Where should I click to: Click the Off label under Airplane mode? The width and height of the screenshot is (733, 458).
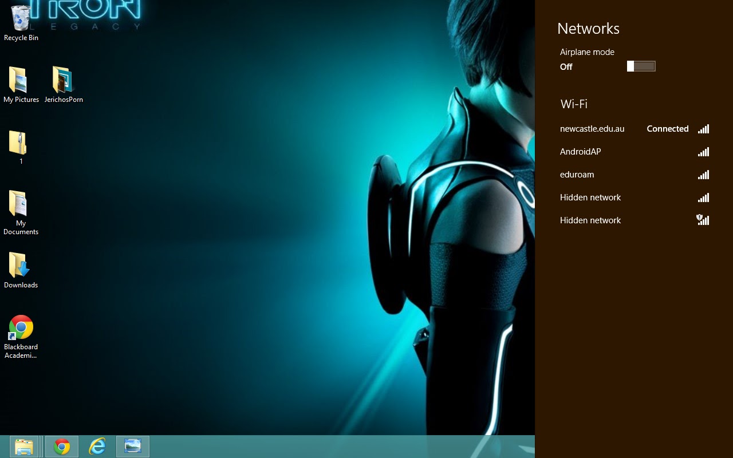pos(566,67)
